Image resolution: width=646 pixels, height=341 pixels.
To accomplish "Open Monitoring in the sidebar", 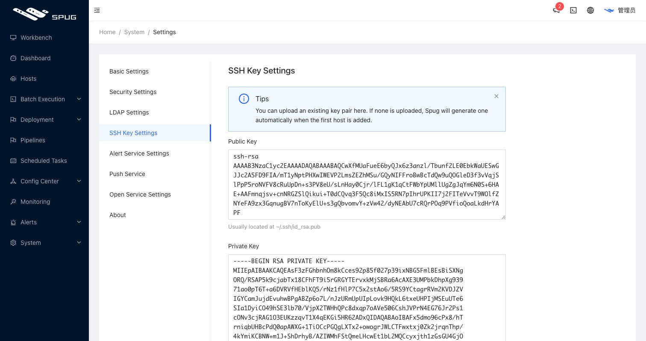I will click(44, 202).
